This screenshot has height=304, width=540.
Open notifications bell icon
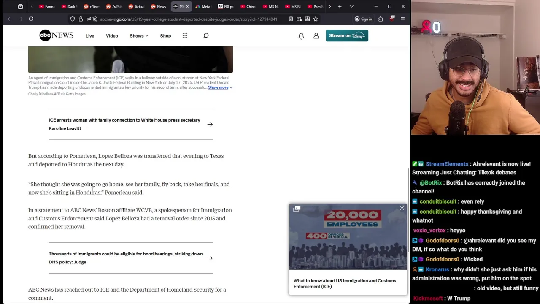point(301,36)
